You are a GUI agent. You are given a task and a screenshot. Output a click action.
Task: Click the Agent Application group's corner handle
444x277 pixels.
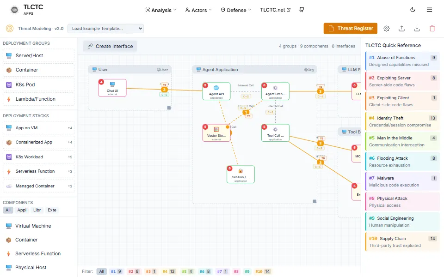click(314, 202)
